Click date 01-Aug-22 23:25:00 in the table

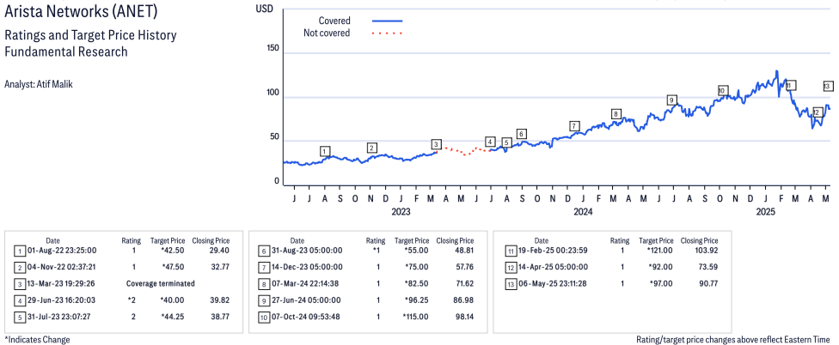click(60, 250)
